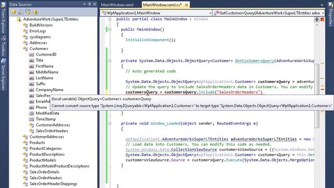Viewport: 334px width, 188px height.
Task: Click the ModifiedDate field icon
Action: point(31,113)
